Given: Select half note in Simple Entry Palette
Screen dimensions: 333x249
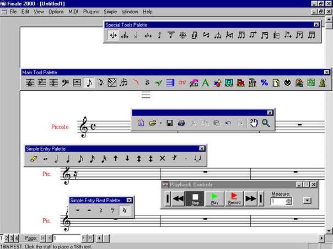Looking at the screenshot, I should 56,159.
